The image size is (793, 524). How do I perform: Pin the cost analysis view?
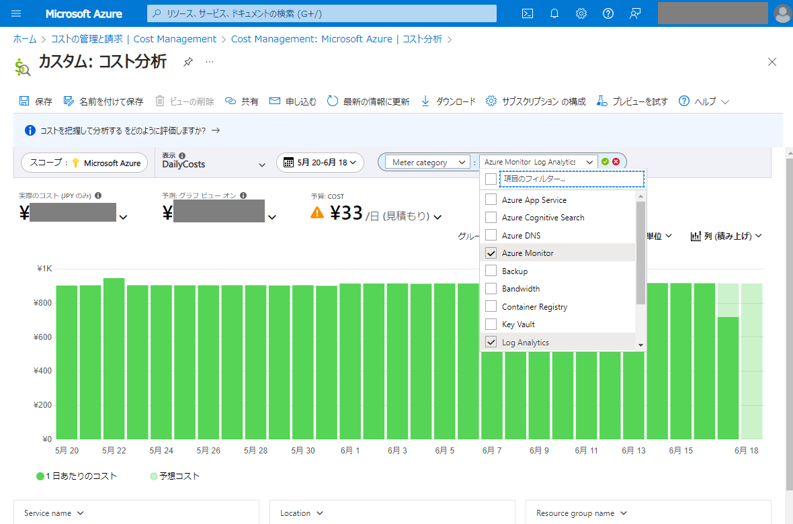(187, 62)
